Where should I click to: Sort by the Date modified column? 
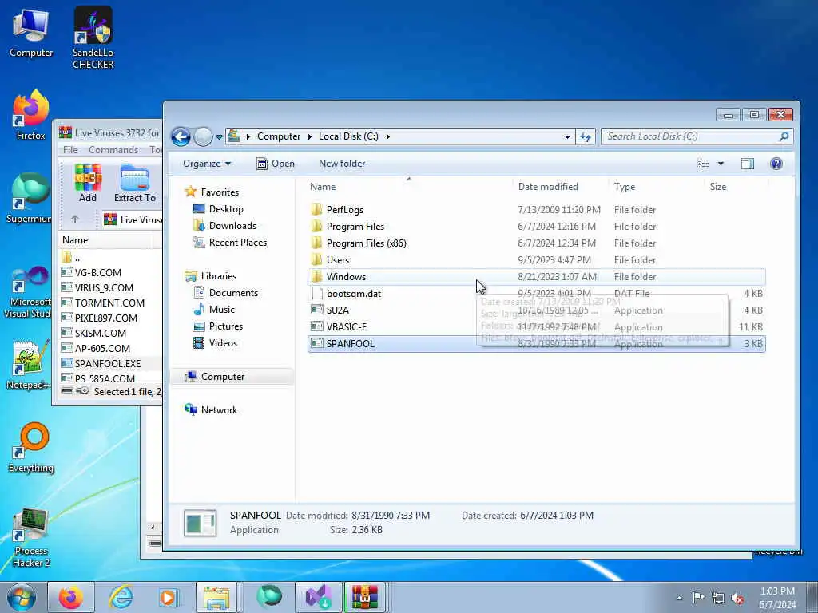coord(560,187)
